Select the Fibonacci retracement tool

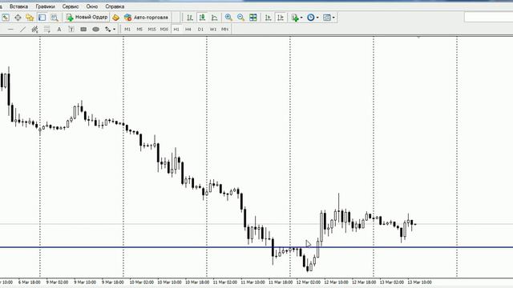(46, 30)
